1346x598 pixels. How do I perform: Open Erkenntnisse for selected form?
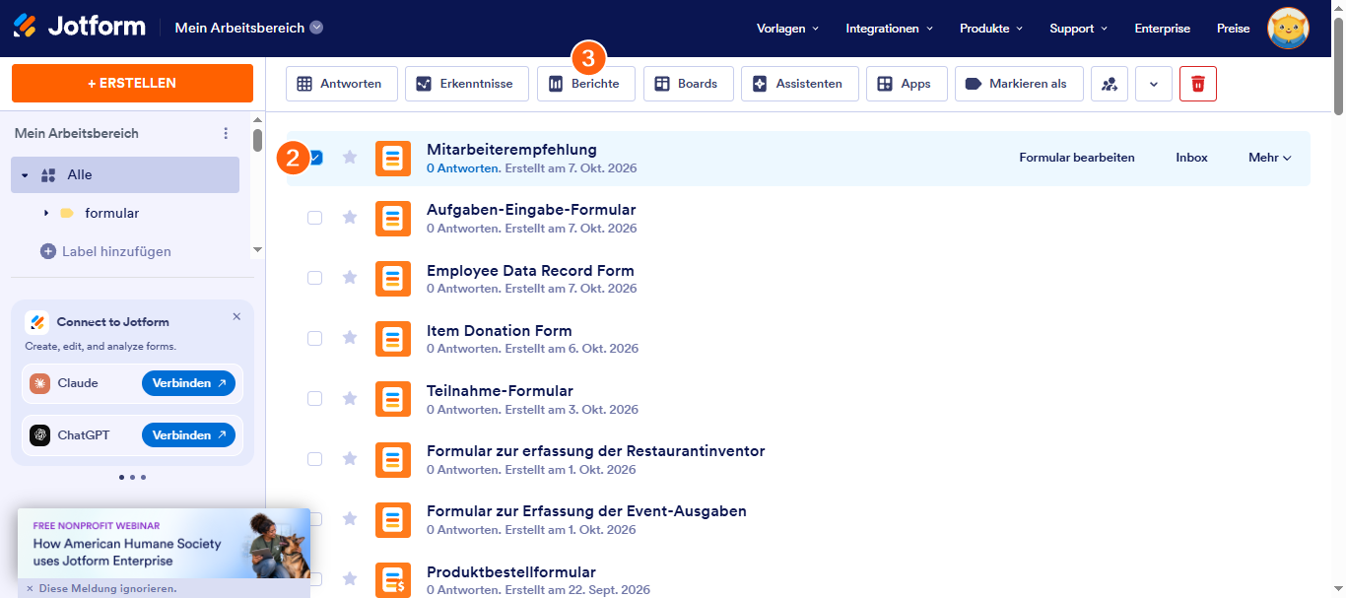pos(466,84)
